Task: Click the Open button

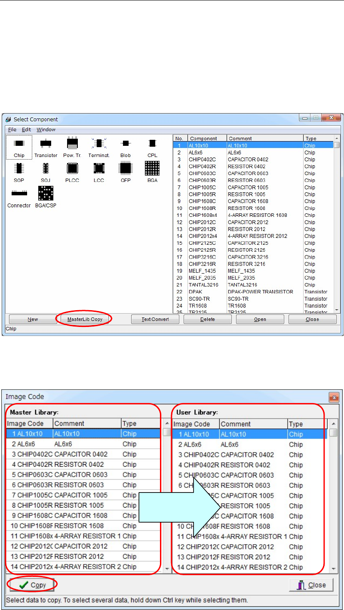Action: (260, 319)
